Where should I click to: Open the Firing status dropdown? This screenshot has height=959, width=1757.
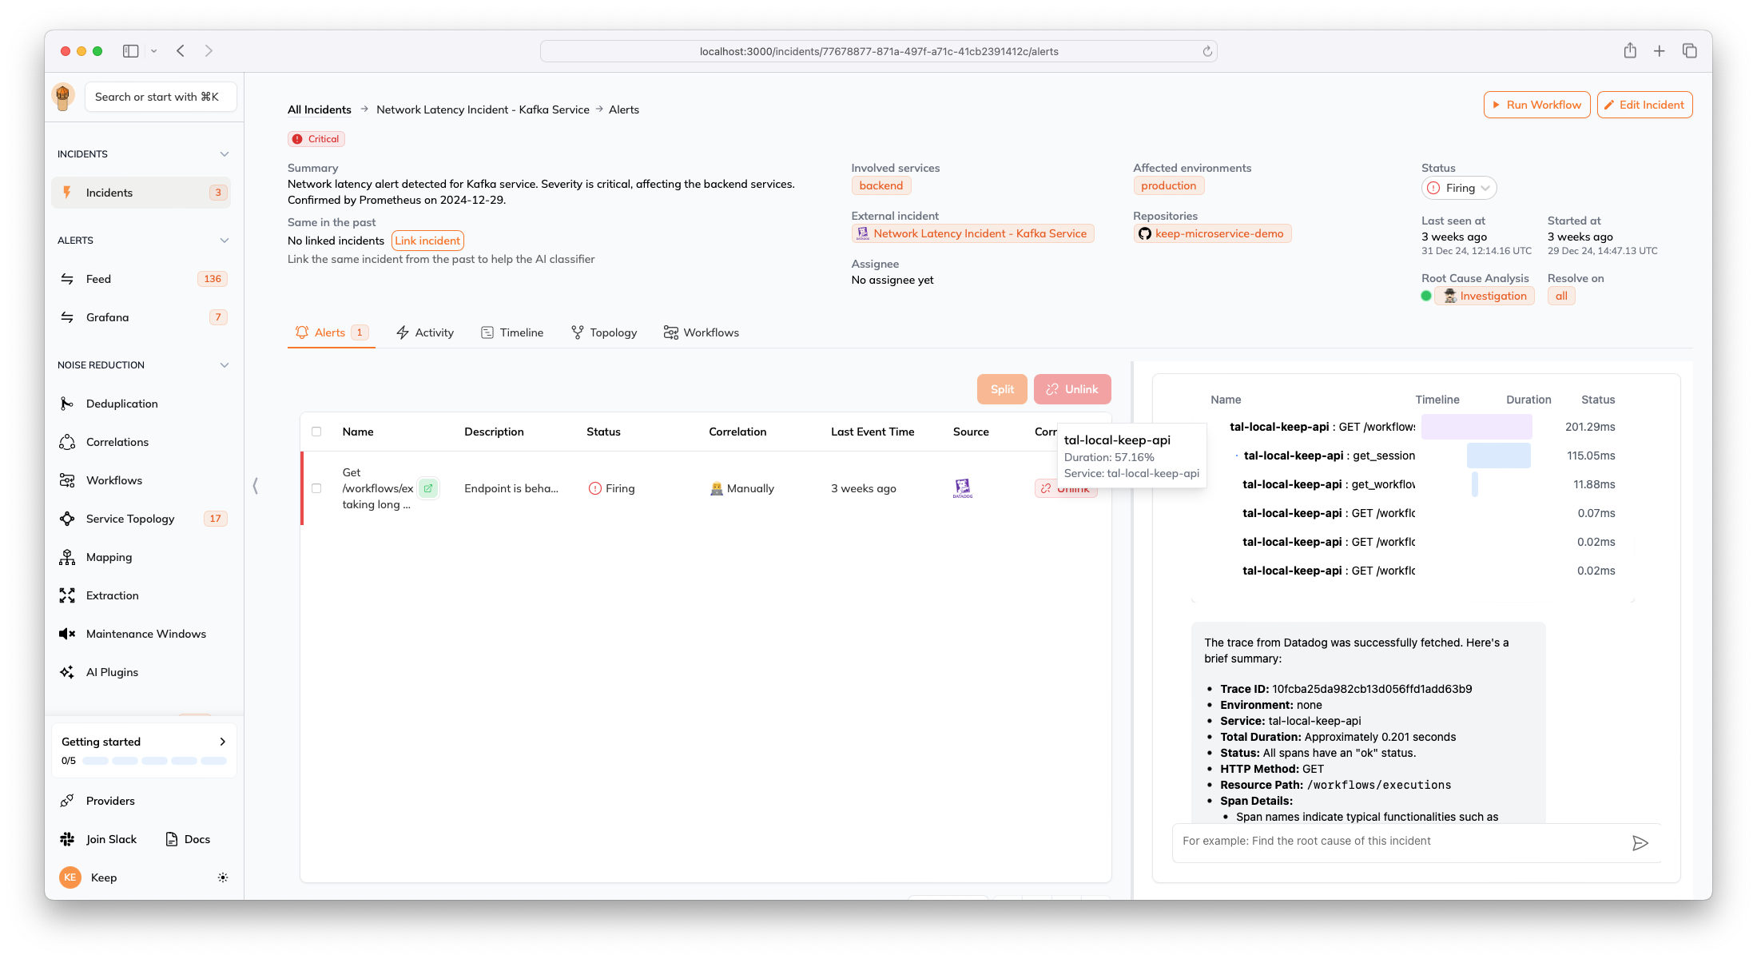(x=1459, y=189)
